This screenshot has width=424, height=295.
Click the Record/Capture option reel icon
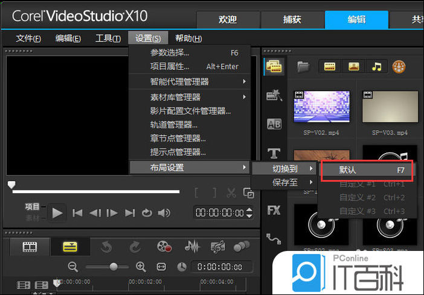click(x=164, y=246)
